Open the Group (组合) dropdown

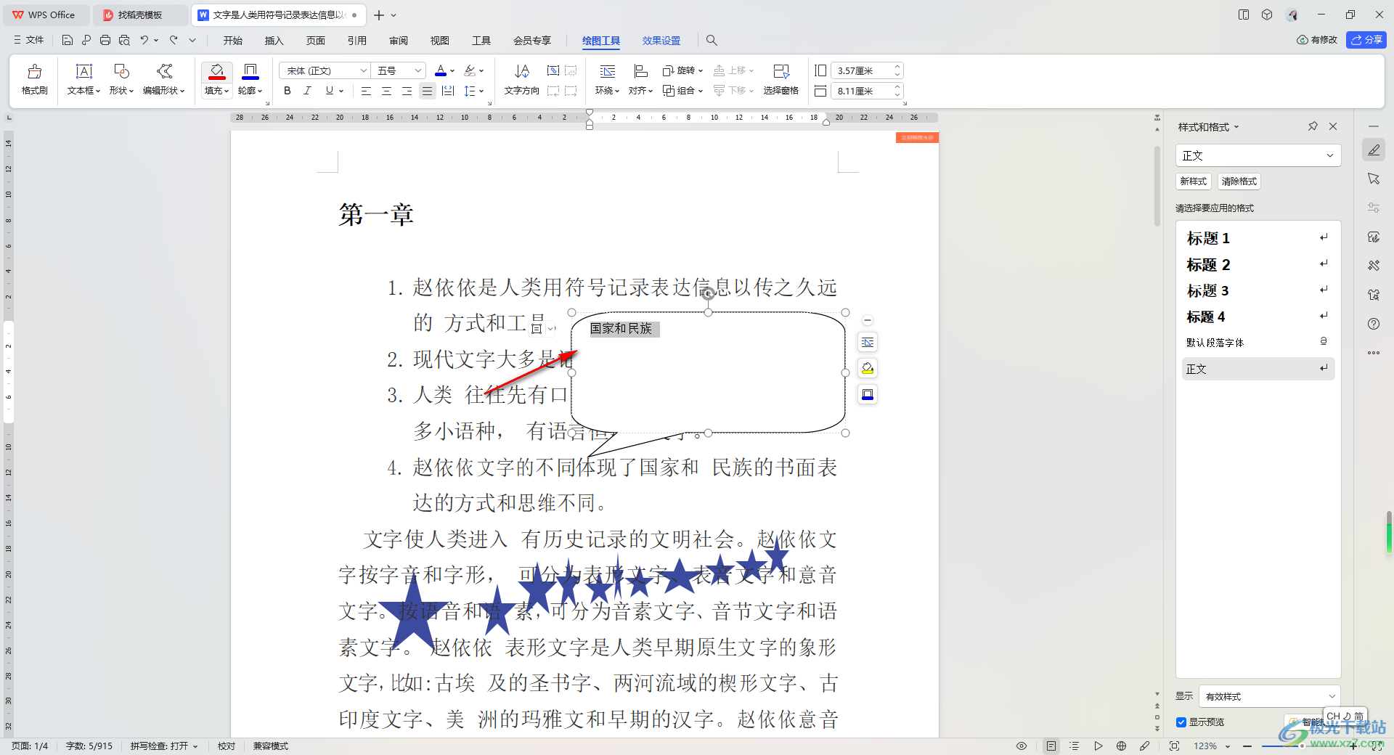(x=682, y=91)
